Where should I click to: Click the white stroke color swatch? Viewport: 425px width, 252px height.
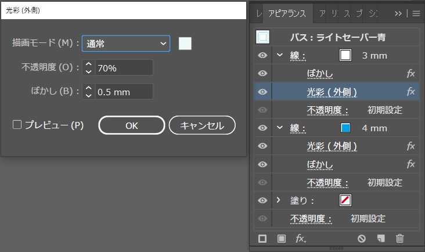(x=345, y=55)
